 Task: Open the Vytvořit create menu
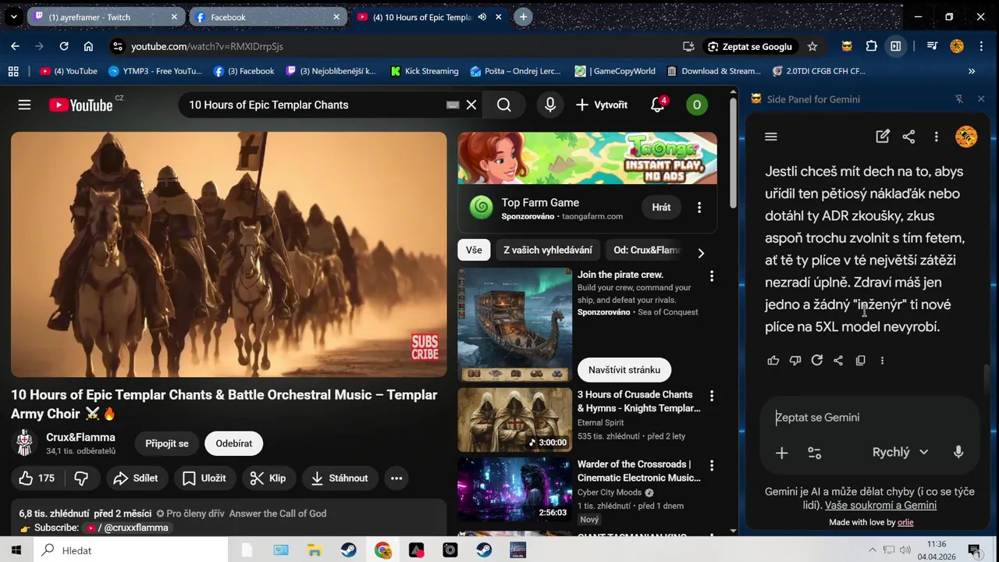click(602, 105)
